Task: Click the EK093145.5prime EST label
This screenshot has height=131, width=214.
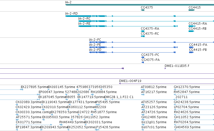Action: click(61, 87)
